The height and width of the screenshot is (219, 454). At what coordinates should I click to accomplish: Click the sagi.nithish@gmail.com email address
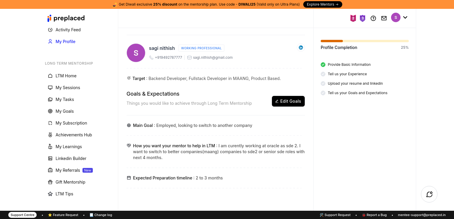pos(213,58)
